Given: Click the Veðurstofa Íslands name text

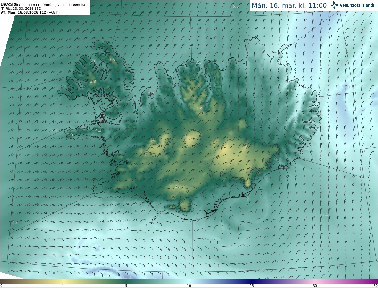Looking at the screenshot, I should tap(357, 5).
